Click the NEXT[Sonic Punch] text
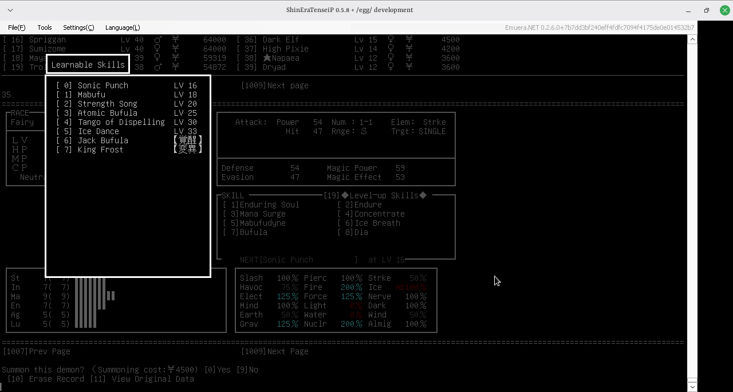733x392 pixels. [299, 260]
